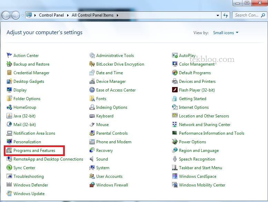Click the Programs and Features icon

pos(9,150)
